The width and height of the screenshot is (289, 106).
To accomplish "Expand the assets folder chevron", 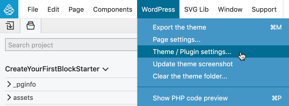I will (9, 97).
